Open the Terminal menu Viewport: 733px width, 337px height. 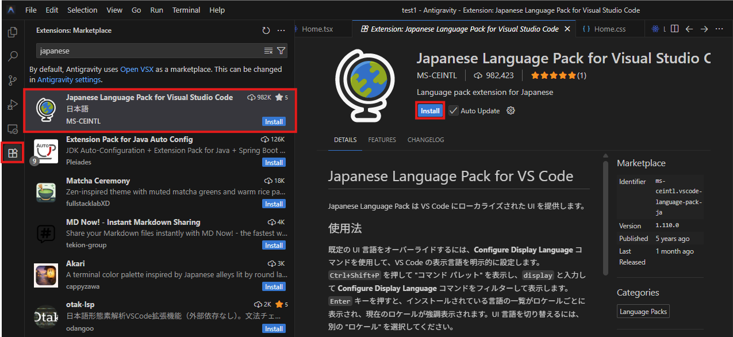tap(186, 10)
